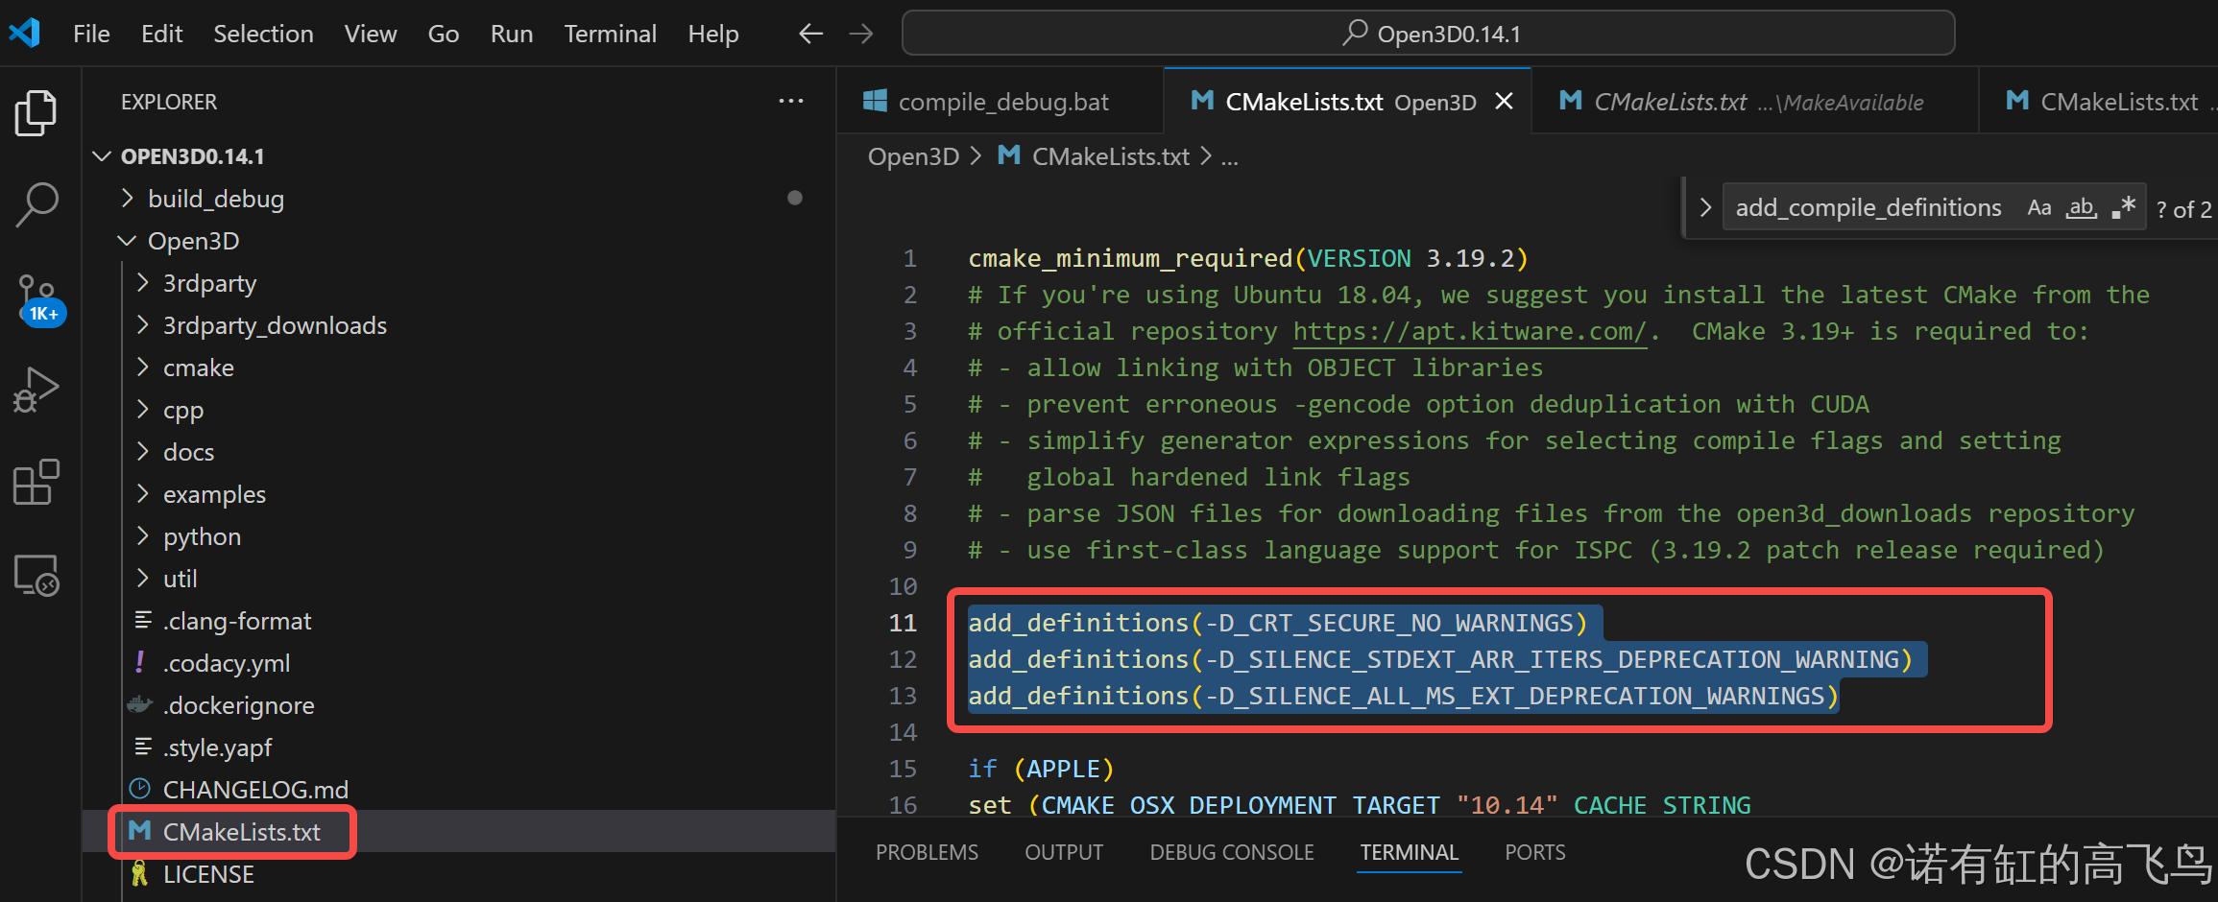Open the Remote Explorer view

[x=36, y=574]
